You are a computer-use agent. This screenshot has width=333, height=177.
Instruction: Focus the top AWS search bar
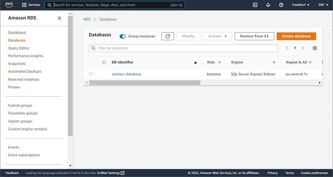115,5
